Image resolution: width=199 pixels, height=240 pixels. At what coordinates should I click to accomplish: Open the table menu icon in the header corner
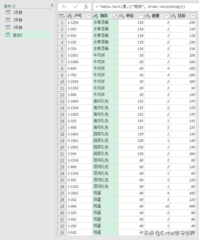[62, 16]
